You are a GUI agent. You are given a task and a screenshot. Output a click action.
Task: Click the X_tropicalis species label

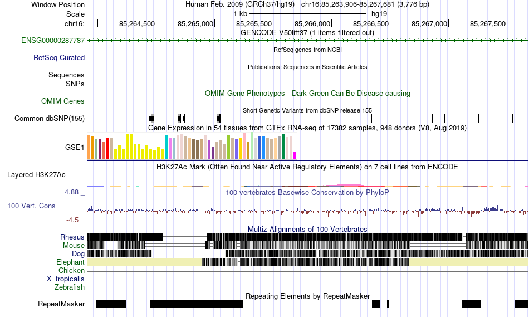click(x=66, y=279)
